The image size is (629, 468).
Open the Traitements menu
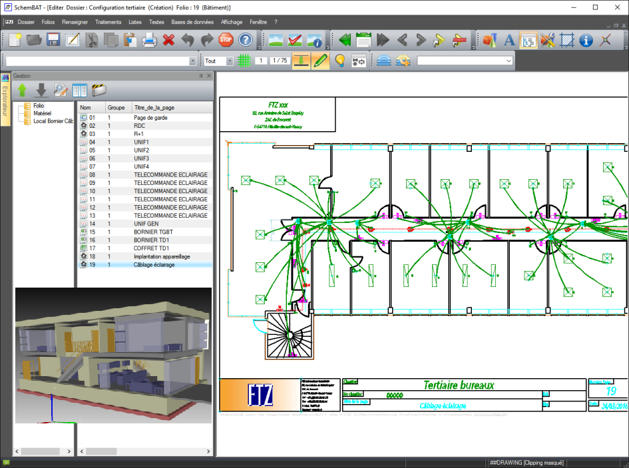108,22
